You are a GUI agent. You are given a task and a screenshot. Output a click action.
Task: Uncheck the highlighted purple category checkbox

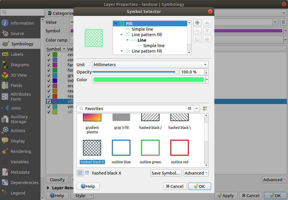coord(49,101)
